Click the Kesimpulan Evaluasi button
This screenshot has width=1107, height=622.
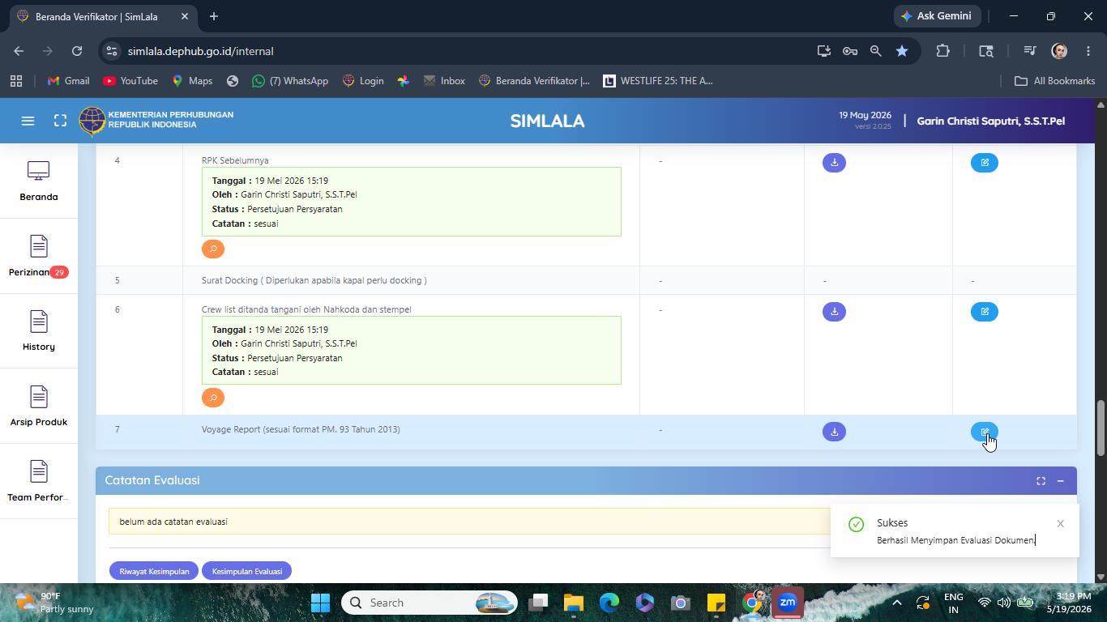[247, 571]
